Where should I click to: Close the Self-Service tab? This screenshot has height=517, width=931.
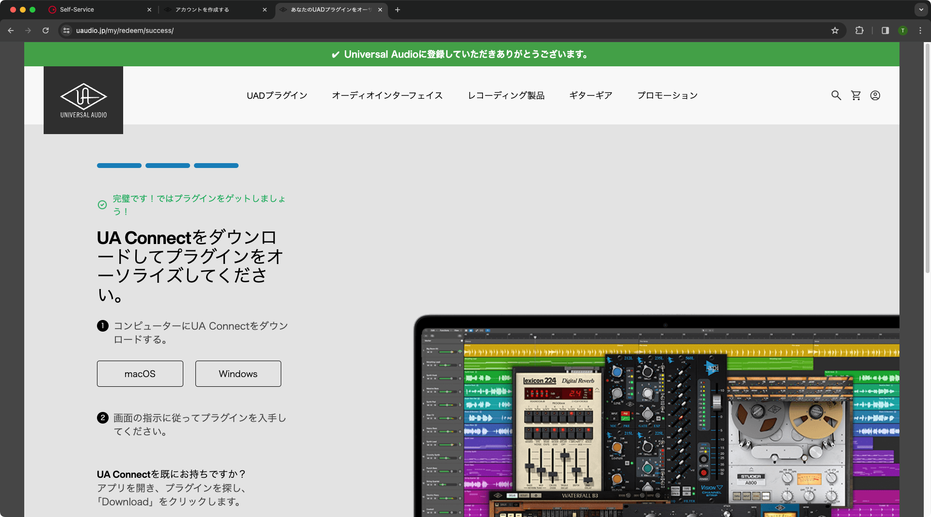tap(149, 10)
